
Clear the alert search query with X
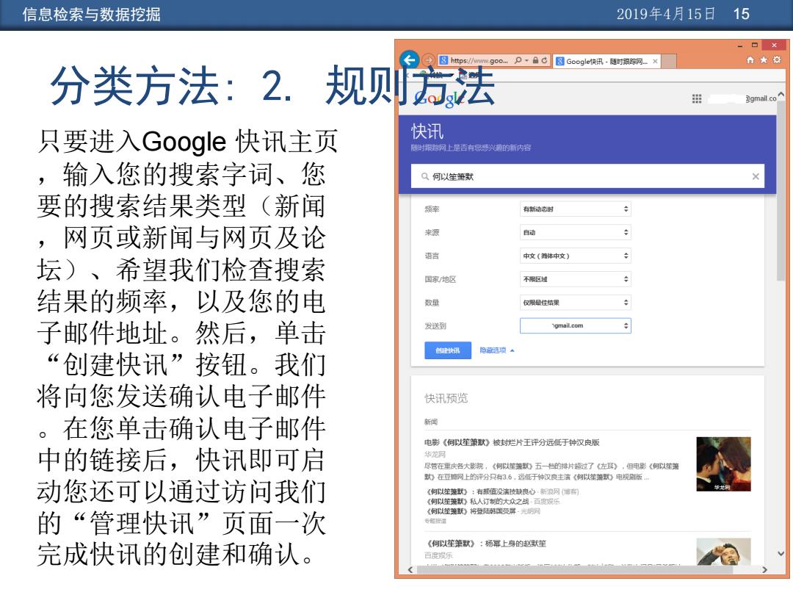click(756, 176)
